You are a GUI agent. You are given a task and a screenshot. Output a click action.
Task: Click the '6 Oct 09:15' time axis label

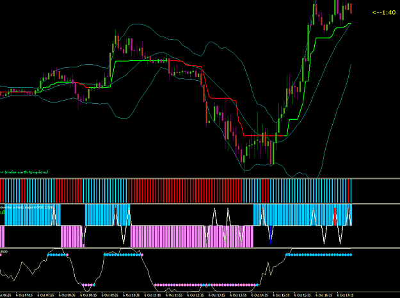(x=88, y=295)
